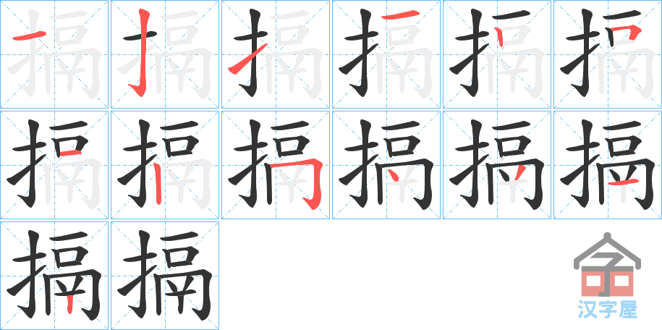The image size is (662, 330).
Task: Choose the frame with the red stroke closing the box
Action: (54, 165)
